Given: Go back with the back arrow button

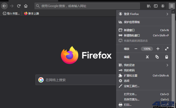Looking at the screenshot, I should (4, 6).
